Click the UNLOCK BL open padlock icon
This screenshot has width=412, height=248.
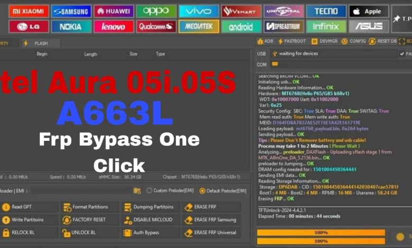coord(67,233)
